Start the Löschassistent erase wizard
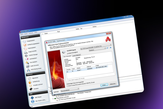 (x=33, y=58)
